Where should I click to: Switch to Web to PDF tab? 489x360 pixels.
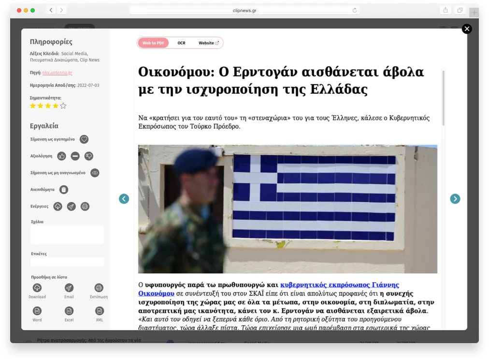tap(153, 43)
